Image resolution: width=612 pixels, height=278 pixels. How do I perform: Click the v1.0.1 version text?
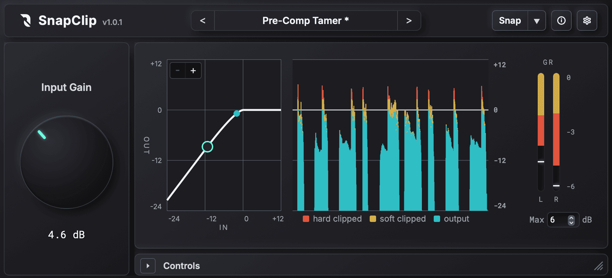112,22
